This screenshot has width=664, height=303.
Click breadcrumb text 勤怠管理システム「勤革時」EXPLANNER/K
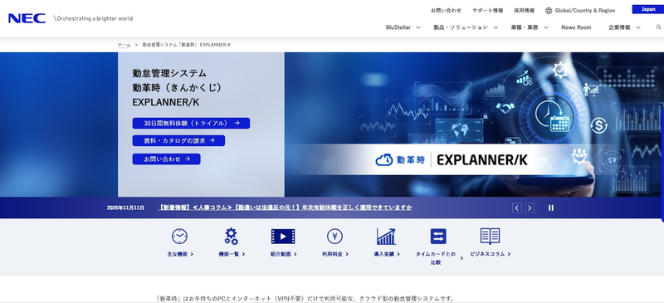[187, 45]
